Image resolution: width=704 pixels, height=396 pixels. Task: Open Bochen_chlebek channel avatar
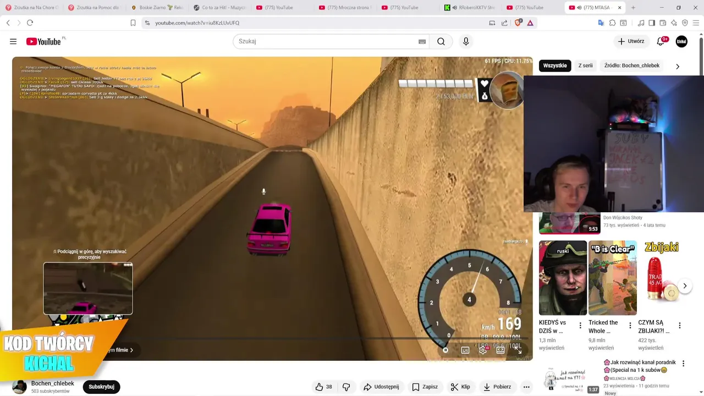[x=19, y=387]
